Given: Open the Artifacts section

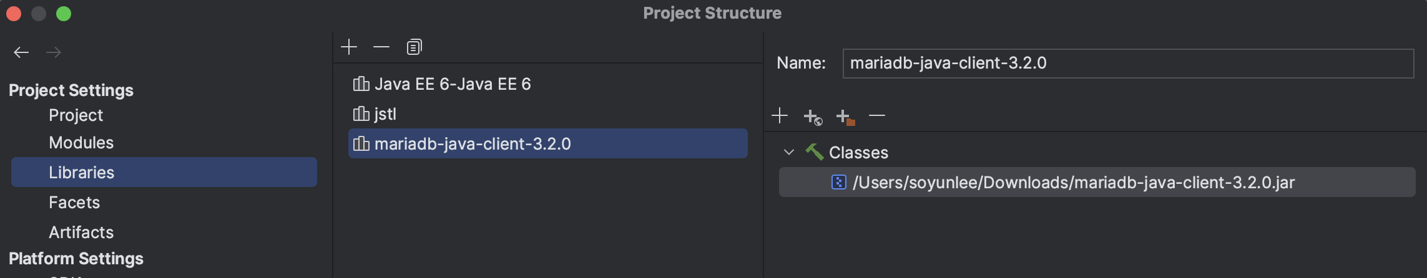Looking at the screenshot, I should (81, 232).
